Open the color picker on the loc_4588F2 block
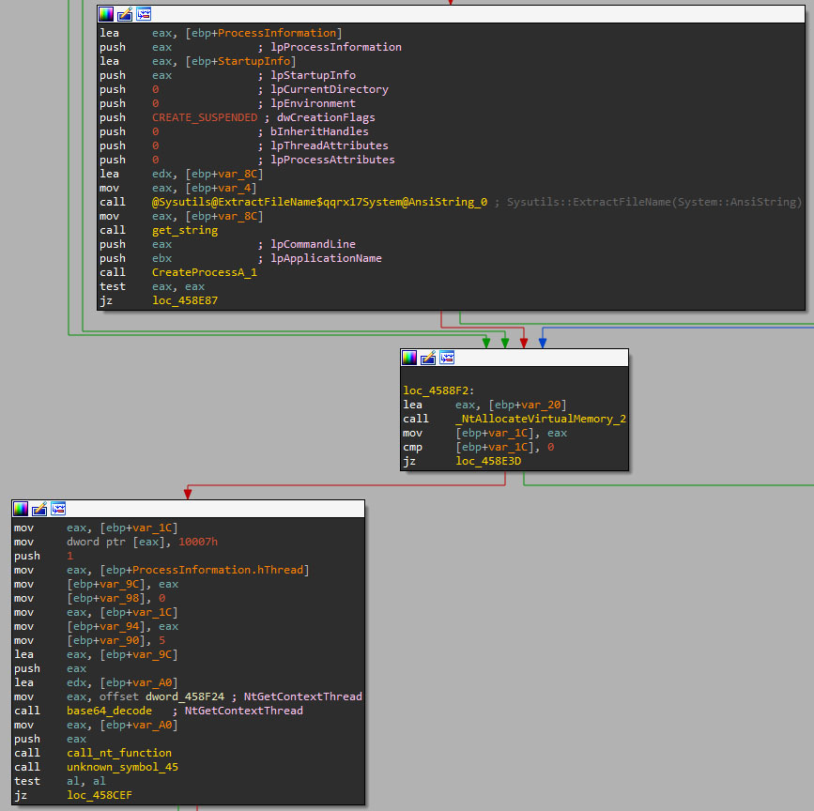814x811 pixels. 409,358
